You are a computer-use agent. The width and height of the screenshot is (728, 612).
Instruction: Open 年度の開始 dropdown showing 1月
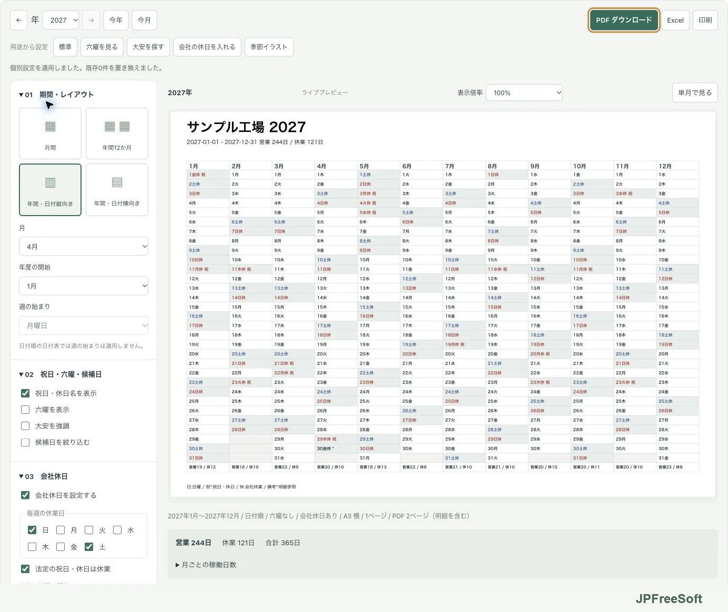tap(84, 286)
